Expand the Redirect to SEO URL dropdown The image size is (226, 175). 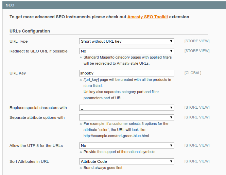pyautogui.click(x=126, y=51)
